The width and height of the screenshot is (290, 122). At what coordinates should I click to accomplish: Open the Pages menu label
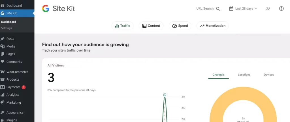coord(11,54)
